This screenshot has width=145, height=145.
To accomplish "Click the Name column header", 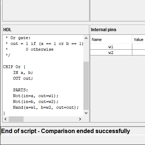I will [111, 40].
